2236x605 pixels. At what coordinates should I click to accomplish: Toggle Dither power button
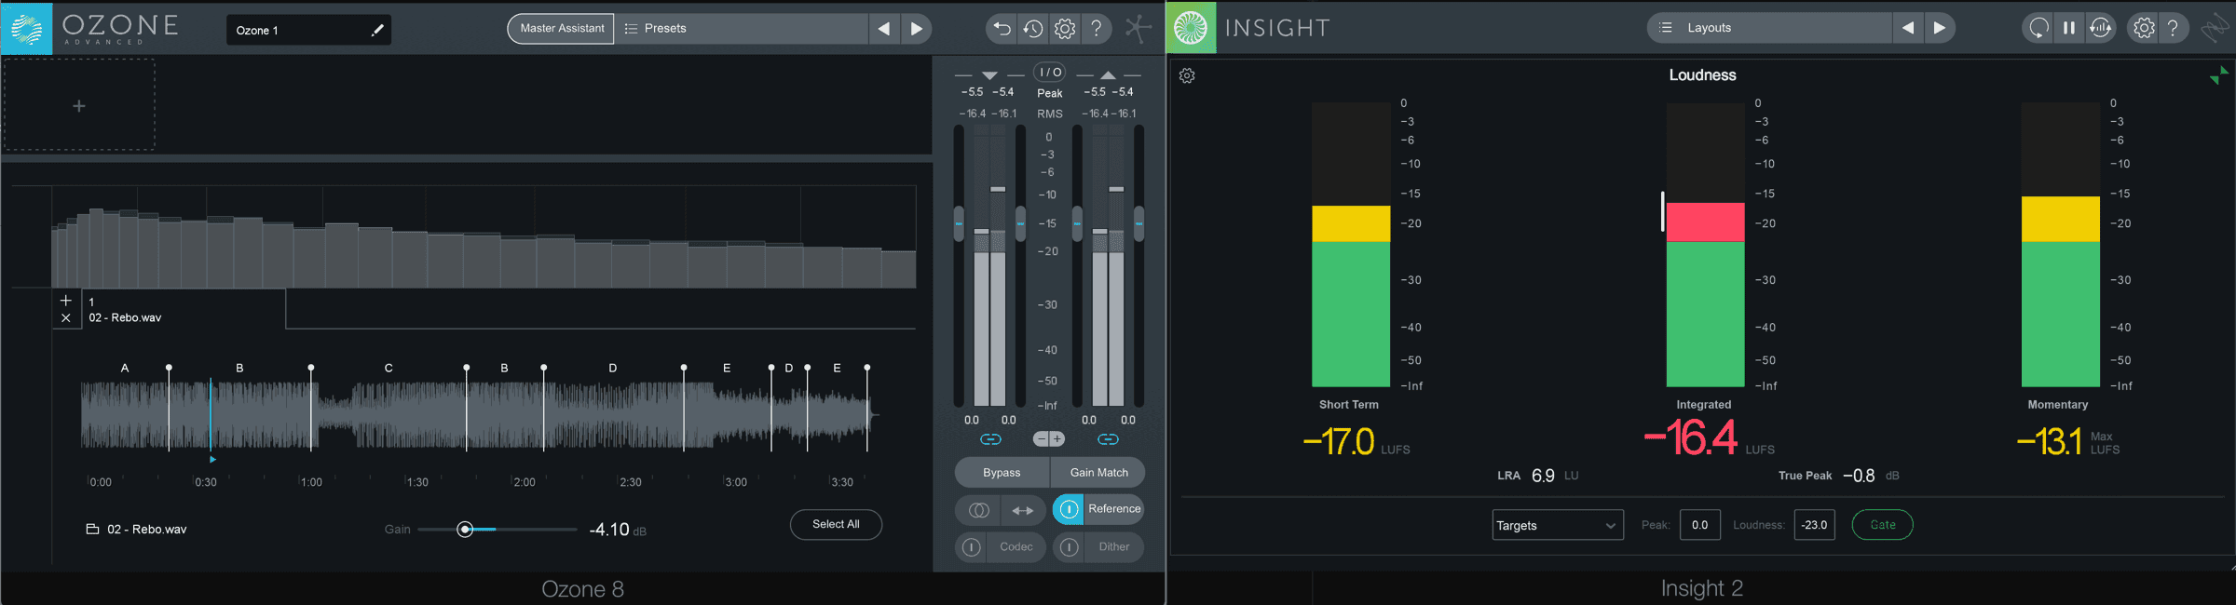[x=1069, y=547]
